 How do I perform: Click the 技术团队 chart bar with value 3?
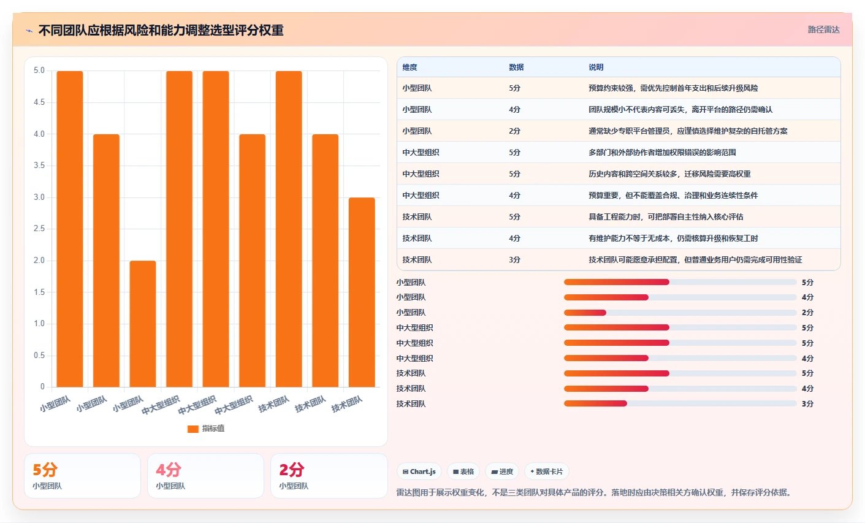[x=362, y=292]
